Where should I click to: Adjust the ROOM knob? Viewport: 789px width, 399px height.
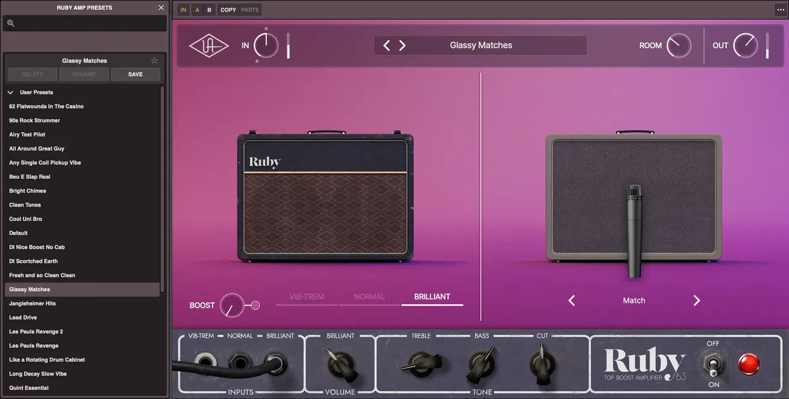point(677,45)
